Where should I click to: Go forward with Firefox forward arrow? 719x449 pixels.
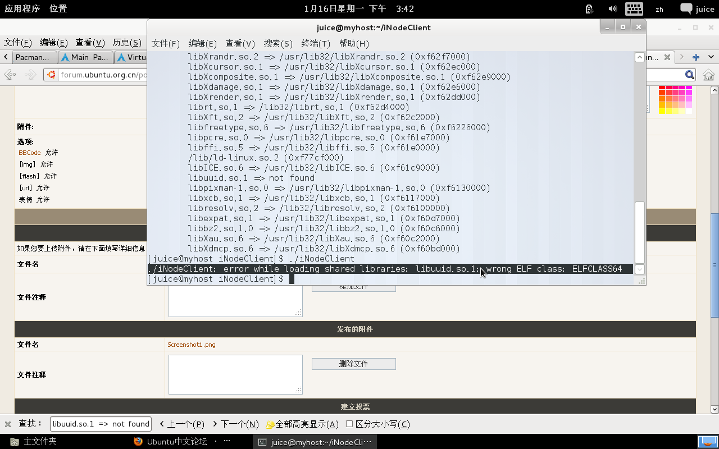tap(31, 75)
